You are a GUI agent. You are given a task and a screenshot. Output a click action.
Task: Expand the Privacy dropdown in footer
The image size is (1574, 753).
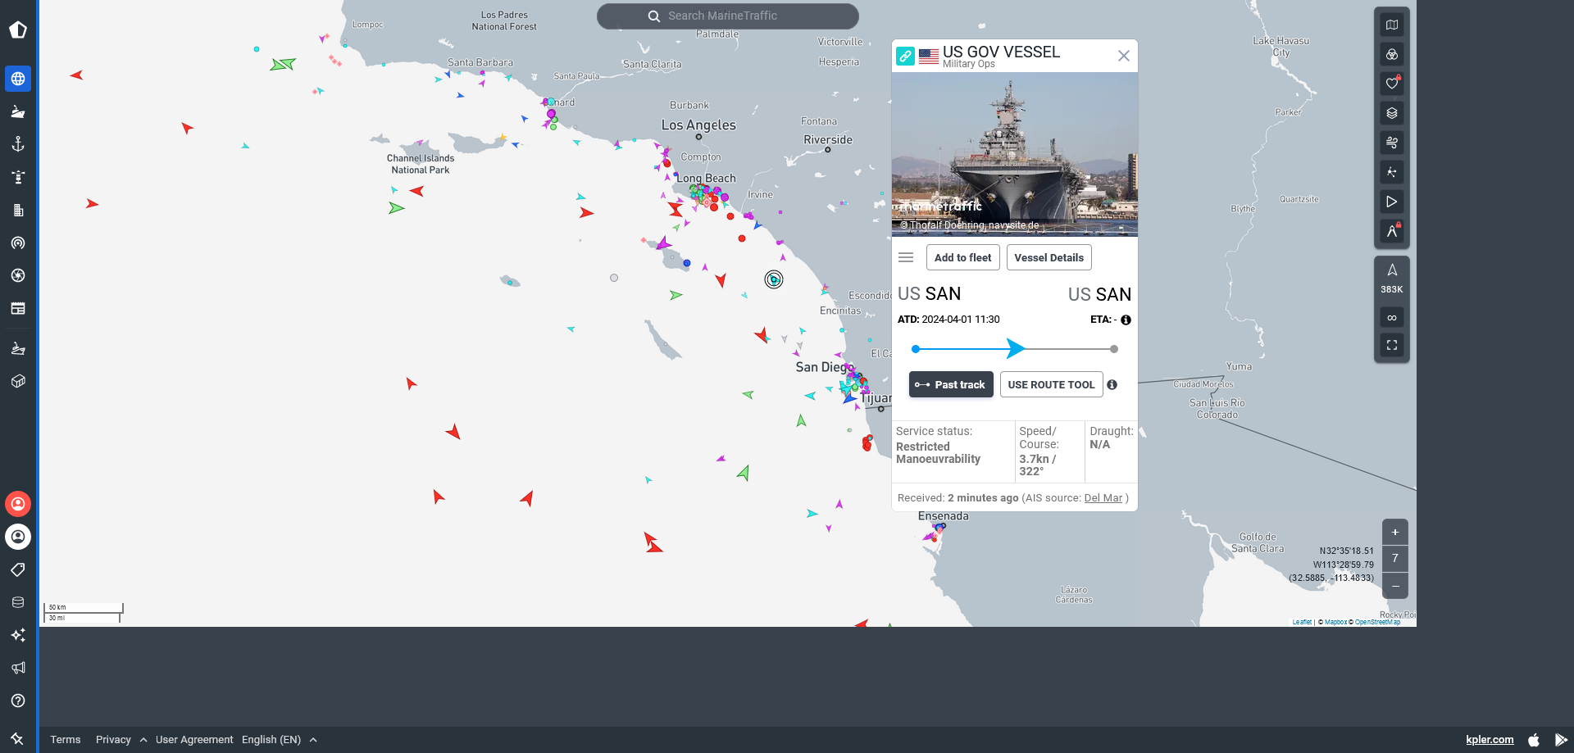(x=121, y=739)
